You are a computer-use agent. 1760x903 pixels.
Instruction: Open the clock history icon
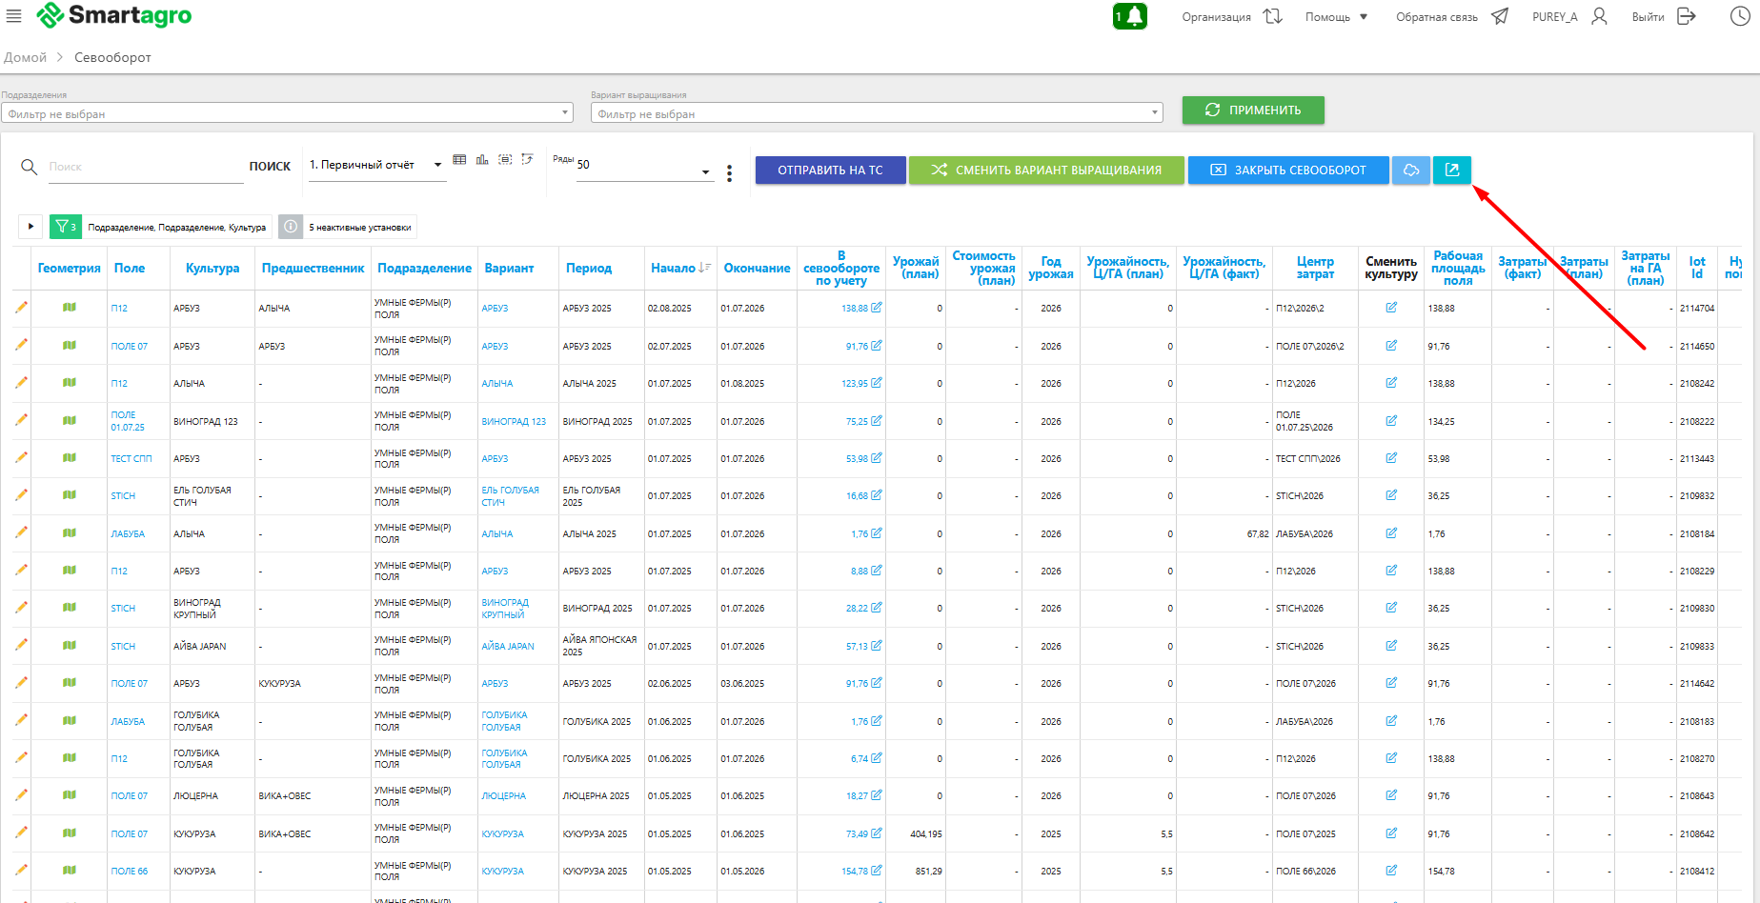pos(1739,16)
